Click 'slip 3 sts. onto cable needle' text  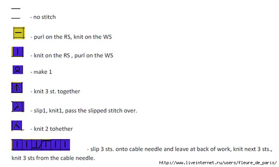[126, 149]
